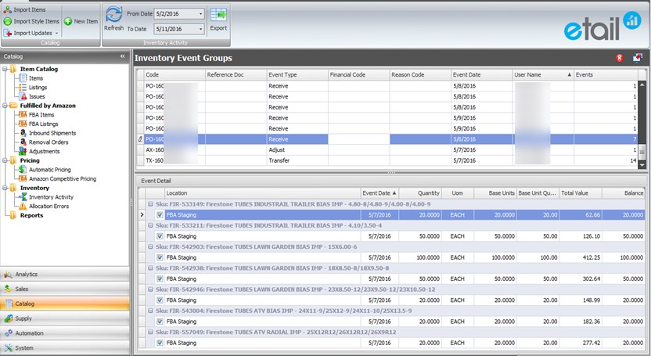
Task: Open To Date dropdown
Action: pos(200,29)
